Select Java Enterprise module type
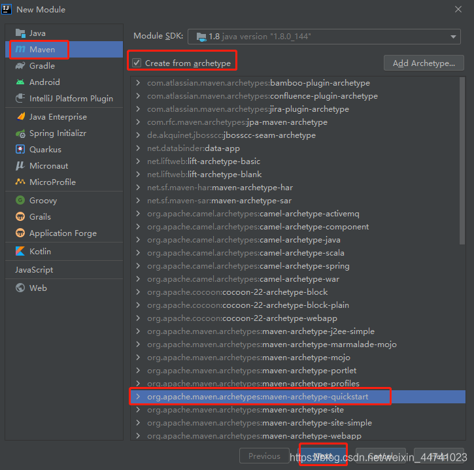The height and width of the screenshot is (470, 474). click(x=64, y=116)
